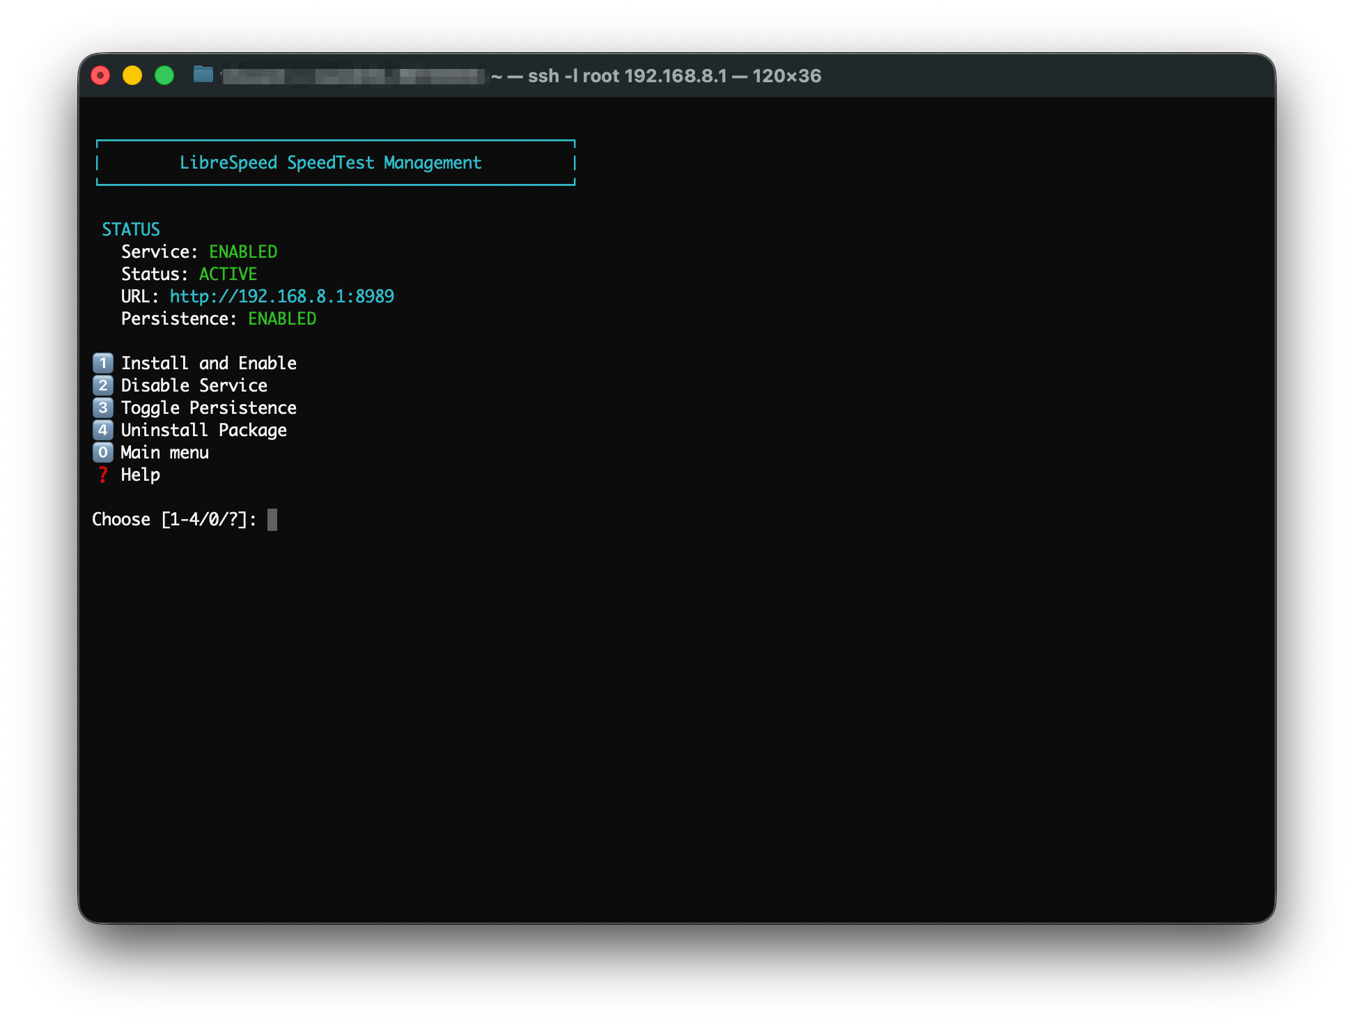Click the number 2 keycap icon

(x=103, y=385)
